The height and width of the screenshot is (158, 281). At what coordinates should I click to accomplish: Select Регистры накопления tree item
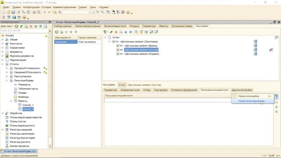tap(22, 133)
